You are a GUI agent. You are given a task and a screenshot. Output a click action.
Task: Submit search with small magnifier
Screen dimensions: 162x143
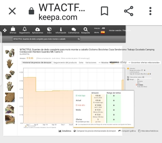pos(79,39)
